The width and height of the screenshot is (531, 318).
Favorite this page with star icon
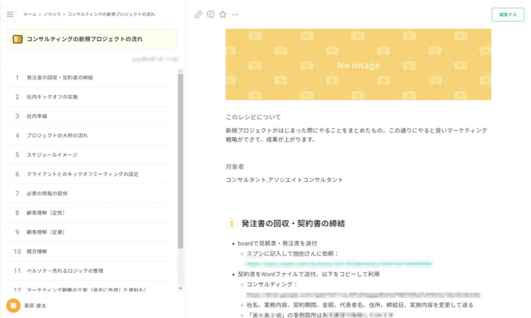coord(222,14)
